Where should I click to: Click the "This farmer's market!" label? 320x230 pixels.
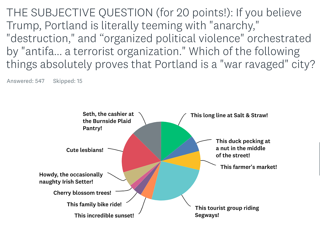click(x=248, y=167)
